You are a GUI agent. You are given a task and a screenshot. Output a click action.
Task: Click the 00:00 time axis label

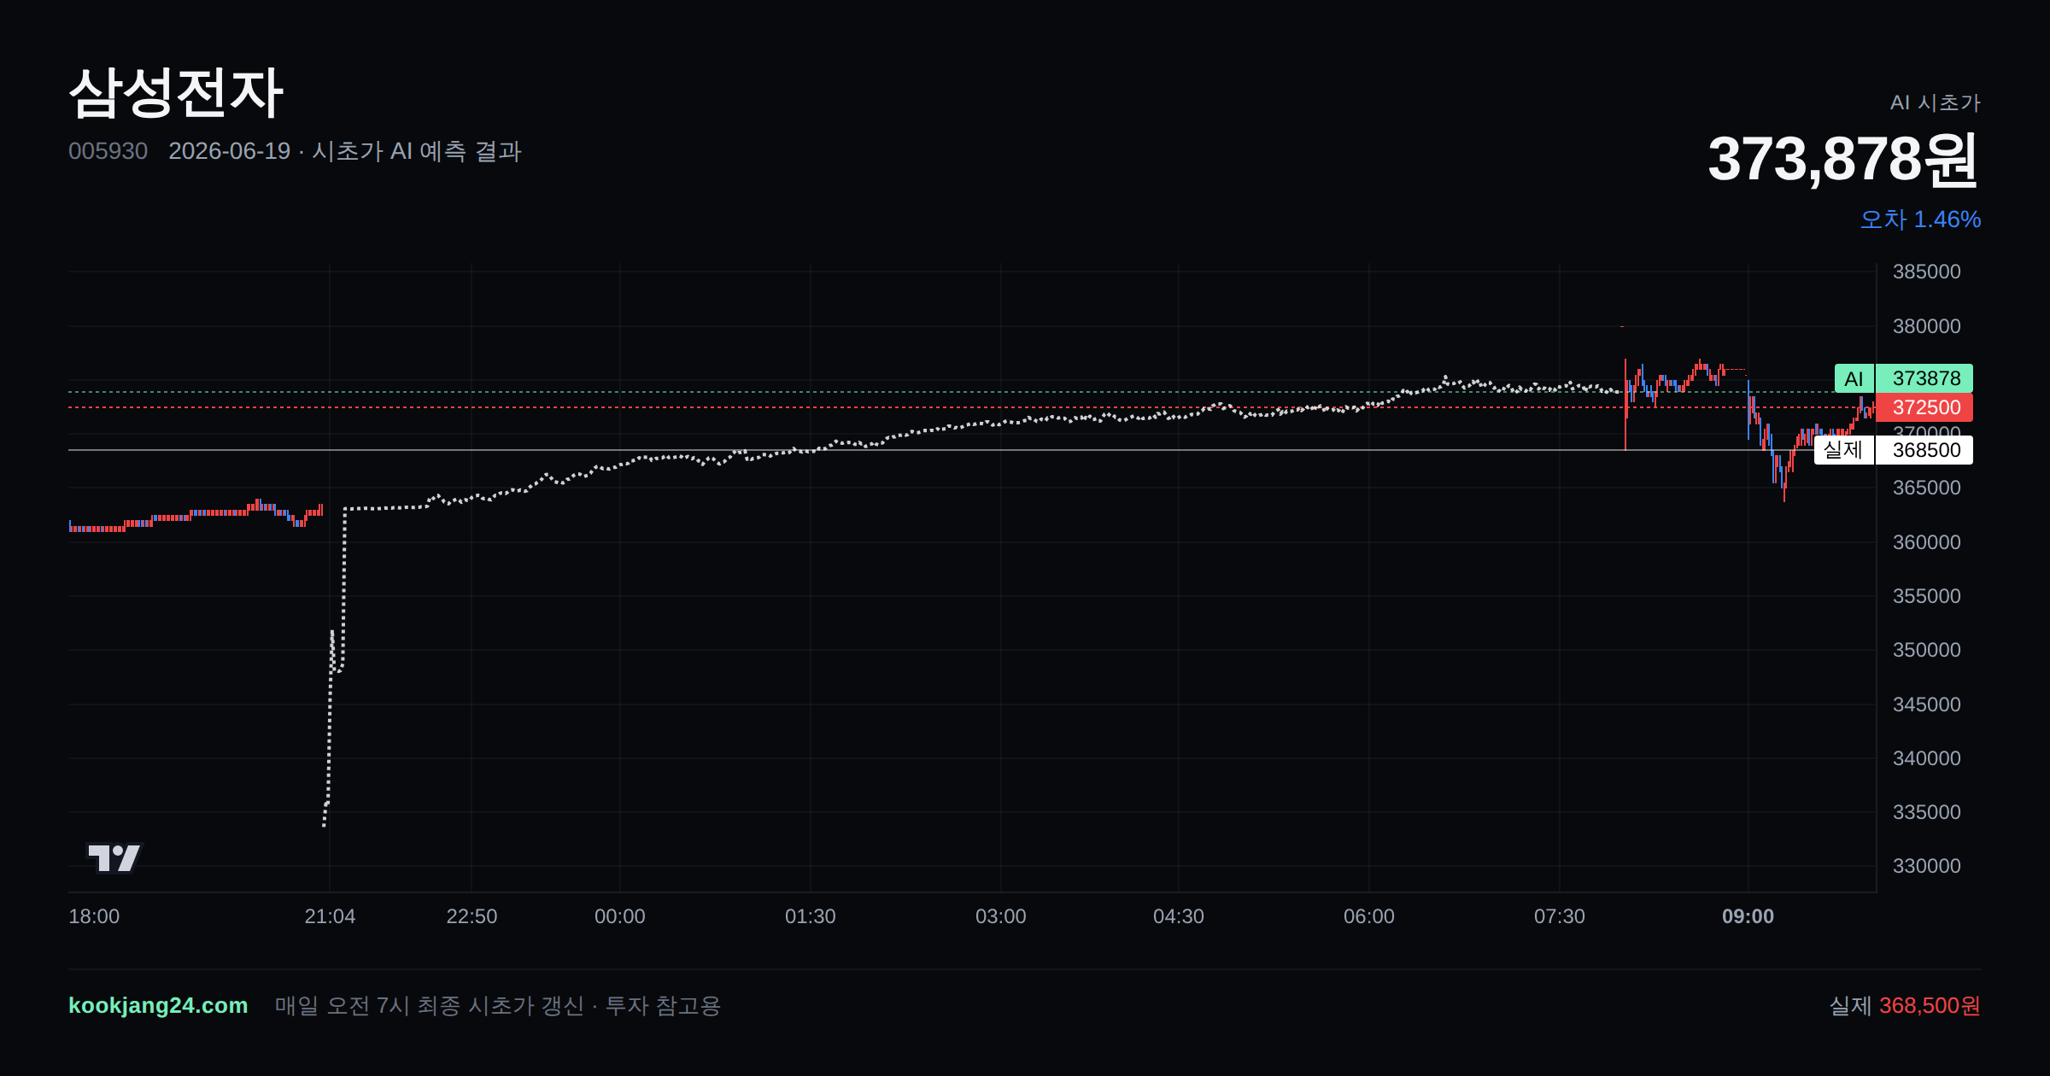tap(620, 916)
